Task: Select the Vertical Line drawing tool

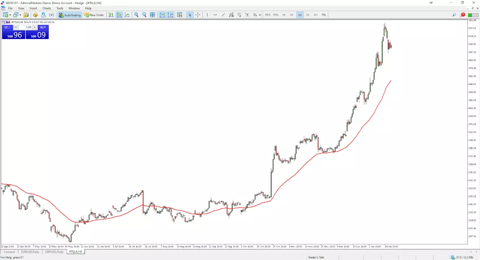Action: point(207,15)
